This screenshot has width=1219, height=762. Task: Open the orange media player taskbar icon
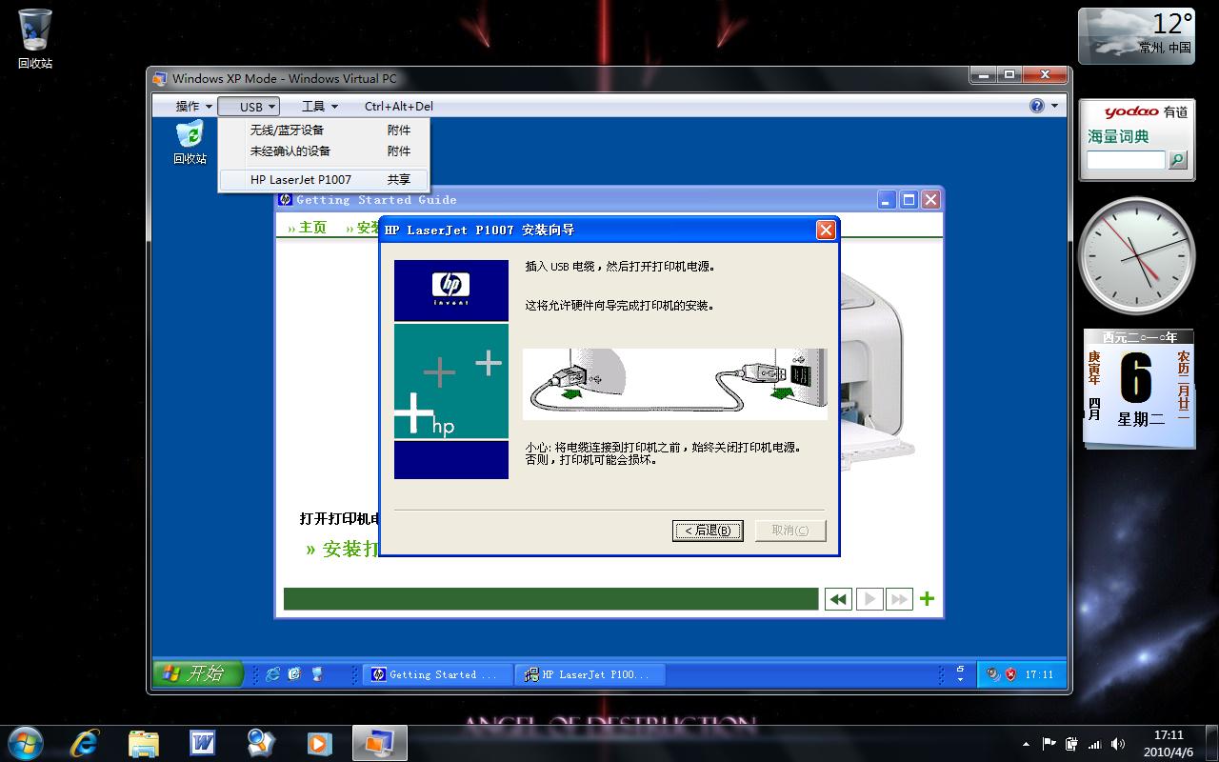coord(318,743)
